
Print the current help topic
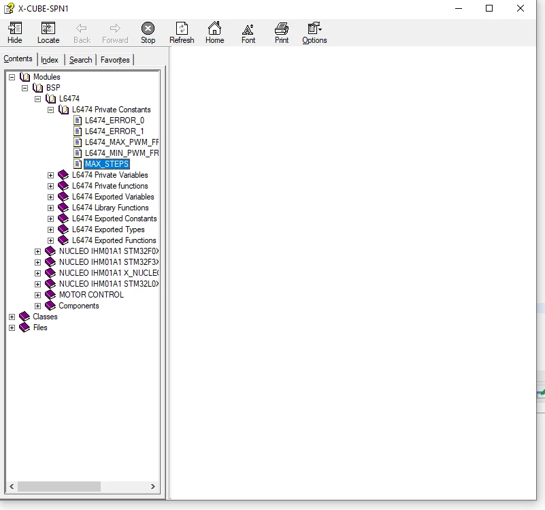coord(282,29)
